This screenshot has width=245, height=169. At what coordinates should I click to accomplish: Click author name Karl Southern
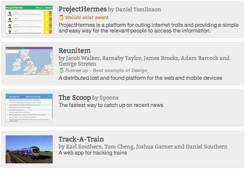84,147
